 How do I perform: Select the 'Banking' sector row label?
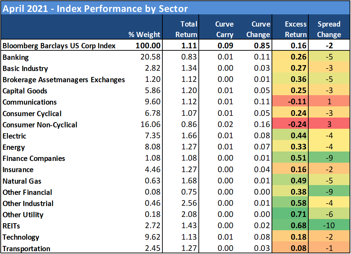coord(16,57)
